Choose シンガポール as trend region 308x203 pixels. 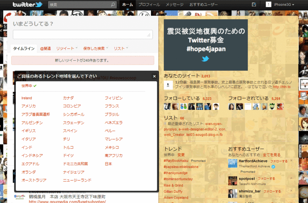tap(74, 114)
